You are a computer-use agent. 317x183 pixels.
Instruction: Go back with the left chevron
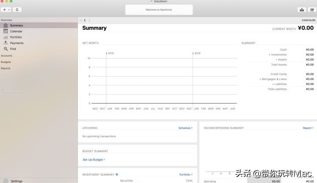pos(85,20)
